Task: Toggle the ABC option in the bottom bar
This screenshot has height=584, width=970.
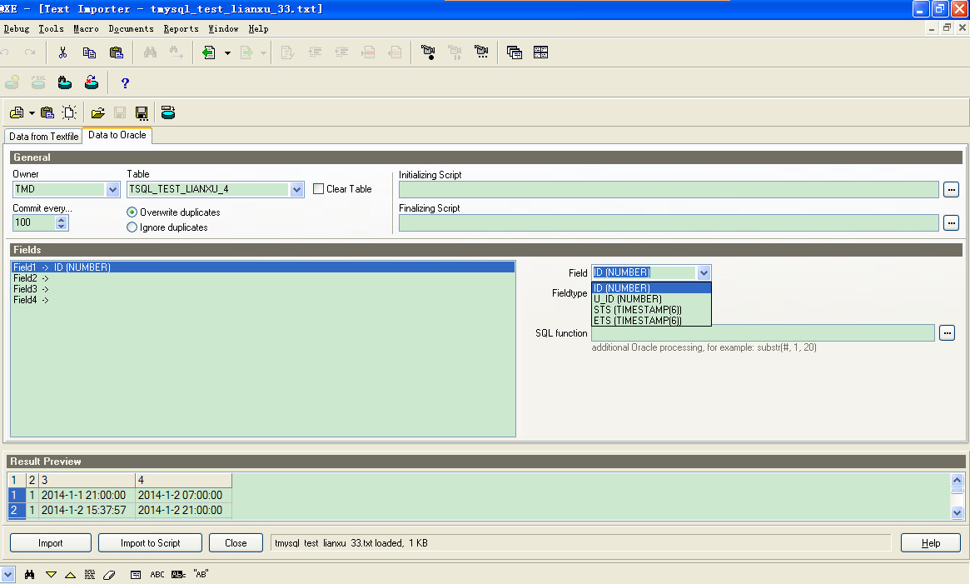Action: click(157, 575)
